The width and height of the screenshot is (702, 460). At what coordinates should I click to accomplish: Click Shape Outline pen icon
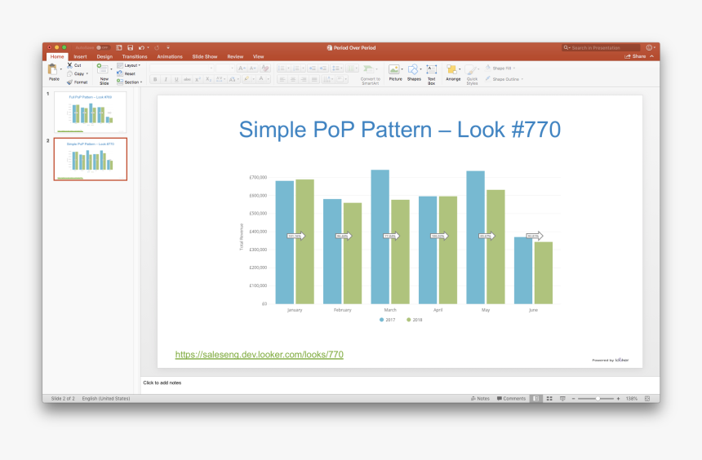tap(488, 79)
